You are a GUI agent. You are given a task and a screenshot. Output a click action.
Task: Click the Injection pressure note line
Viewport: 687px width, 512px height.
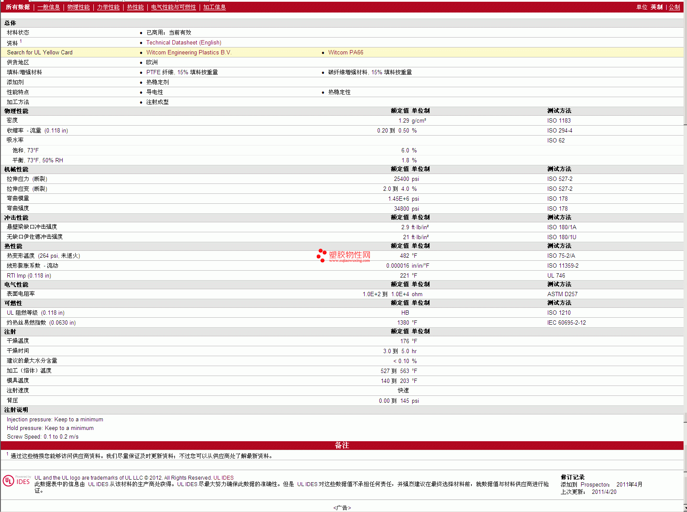pos(55,419)
